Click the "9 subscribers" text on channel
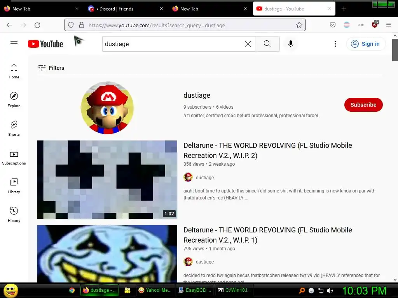398x298 pixels. [x=197, y=107]
